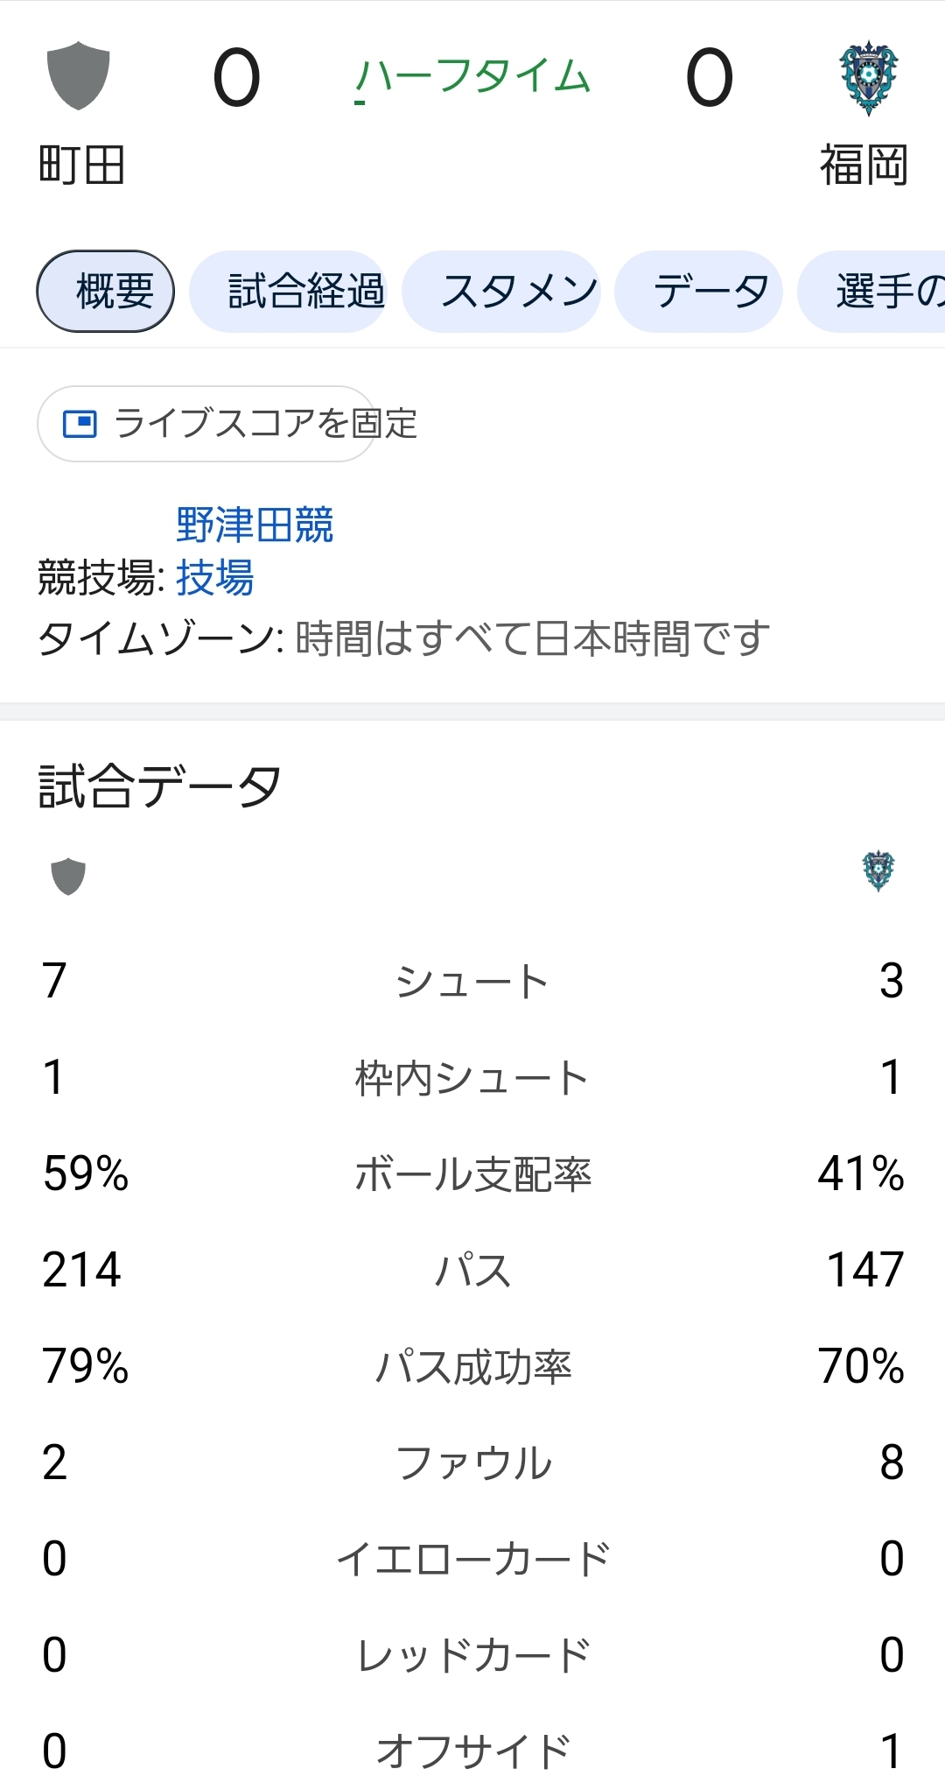Image resolution: width=945 pixels, height=1790 pixels.
Task: Tap the Fukuoka team crest in header
Action: click(868, 77)
